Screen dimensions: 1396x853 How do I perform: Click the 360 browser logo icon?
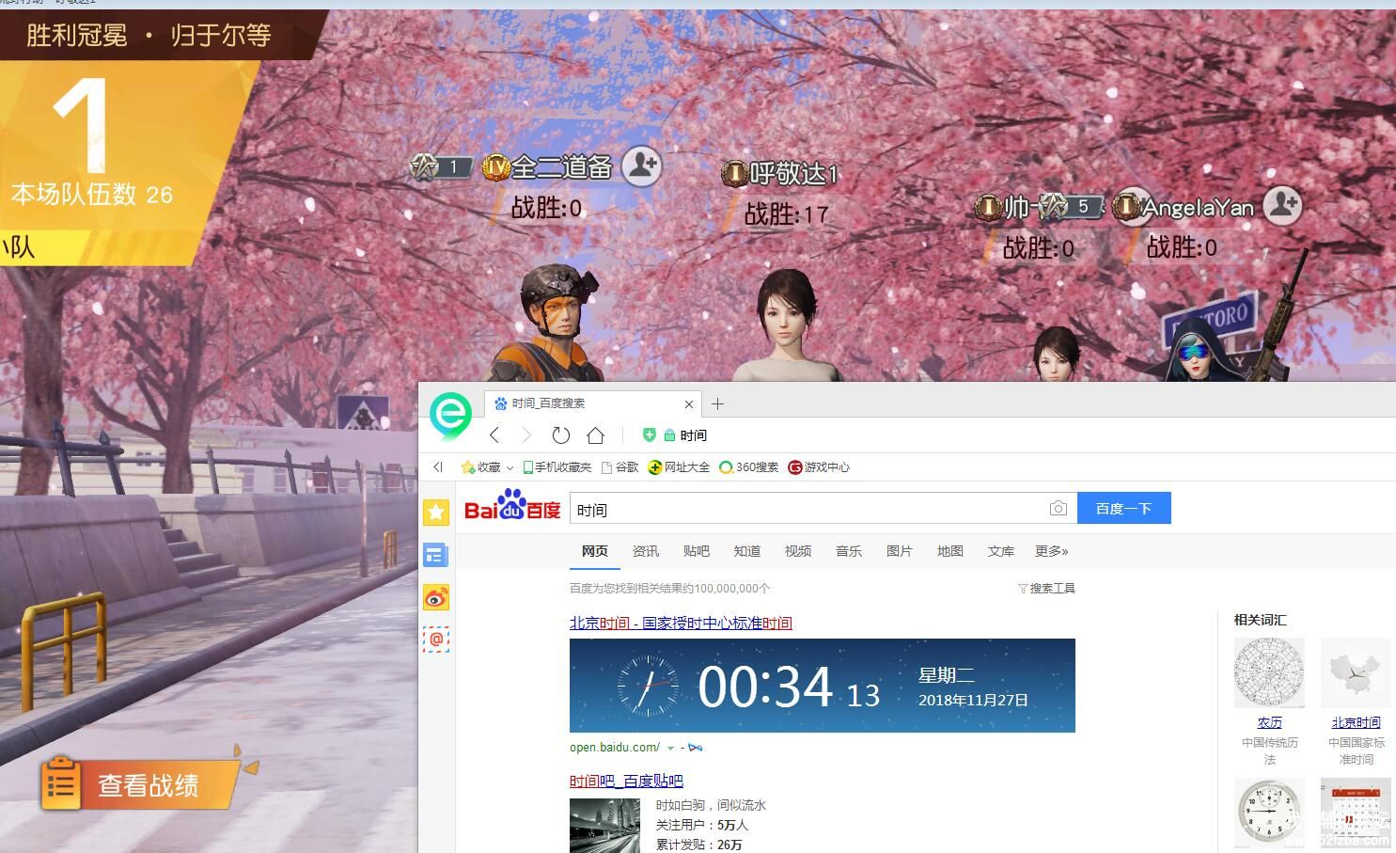tap(451, 414)
